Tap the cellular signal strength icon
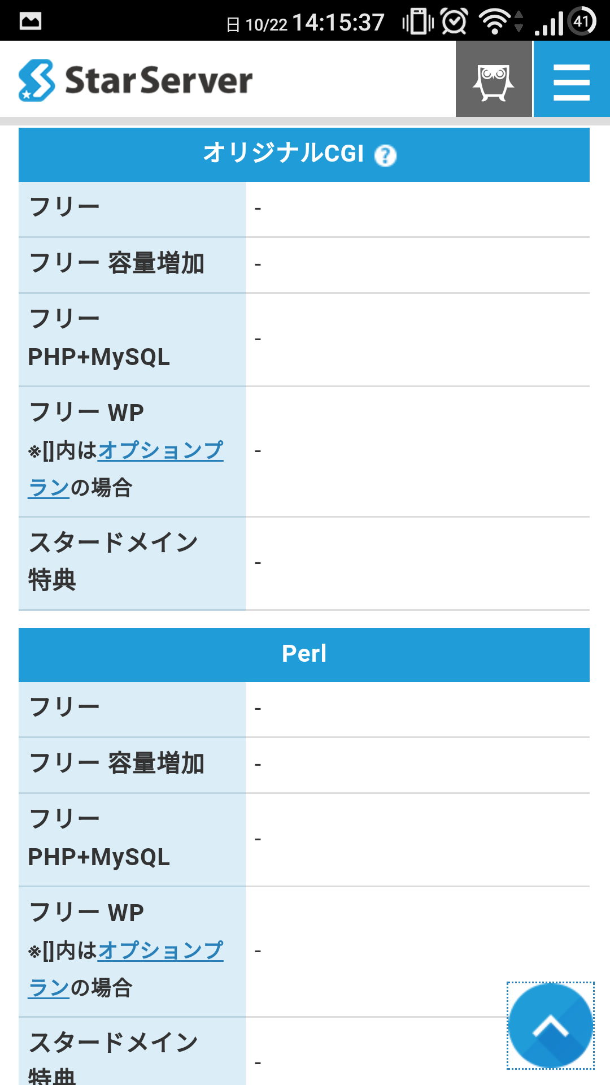 549,23
